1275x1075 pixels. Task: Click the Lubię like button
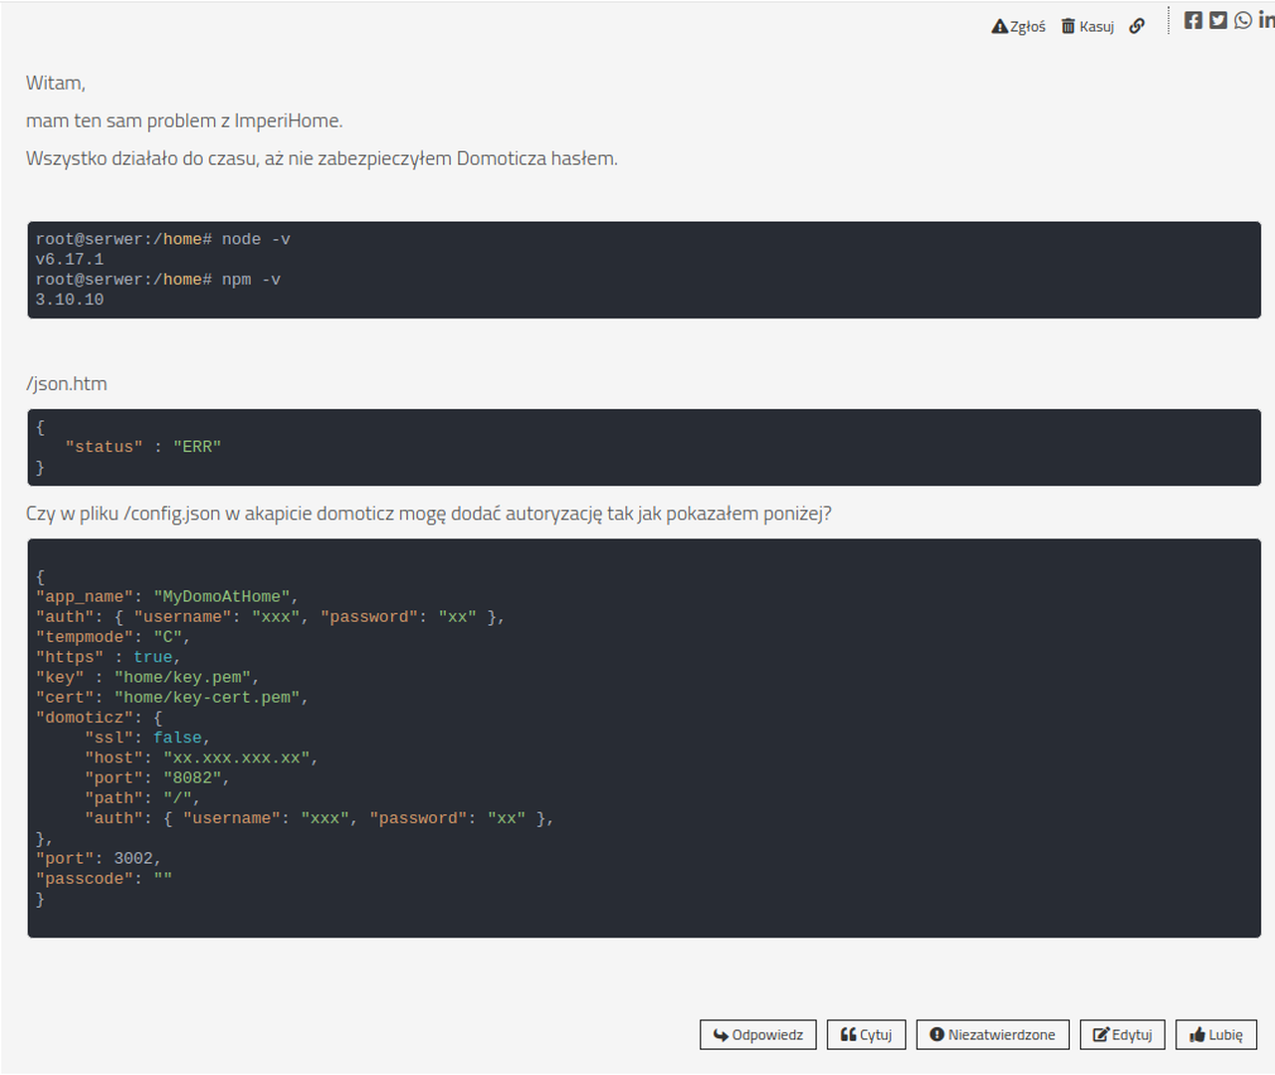point(1216,1035)
